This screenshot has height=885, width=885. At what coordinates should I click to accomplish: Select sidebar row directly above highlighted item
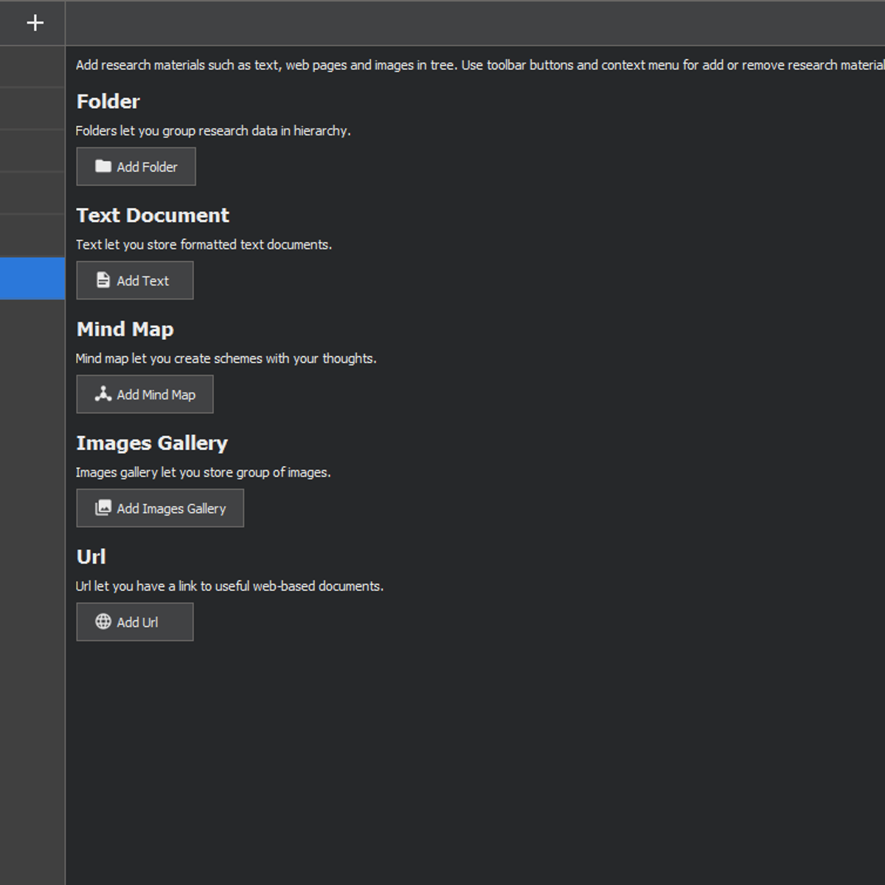32,236
